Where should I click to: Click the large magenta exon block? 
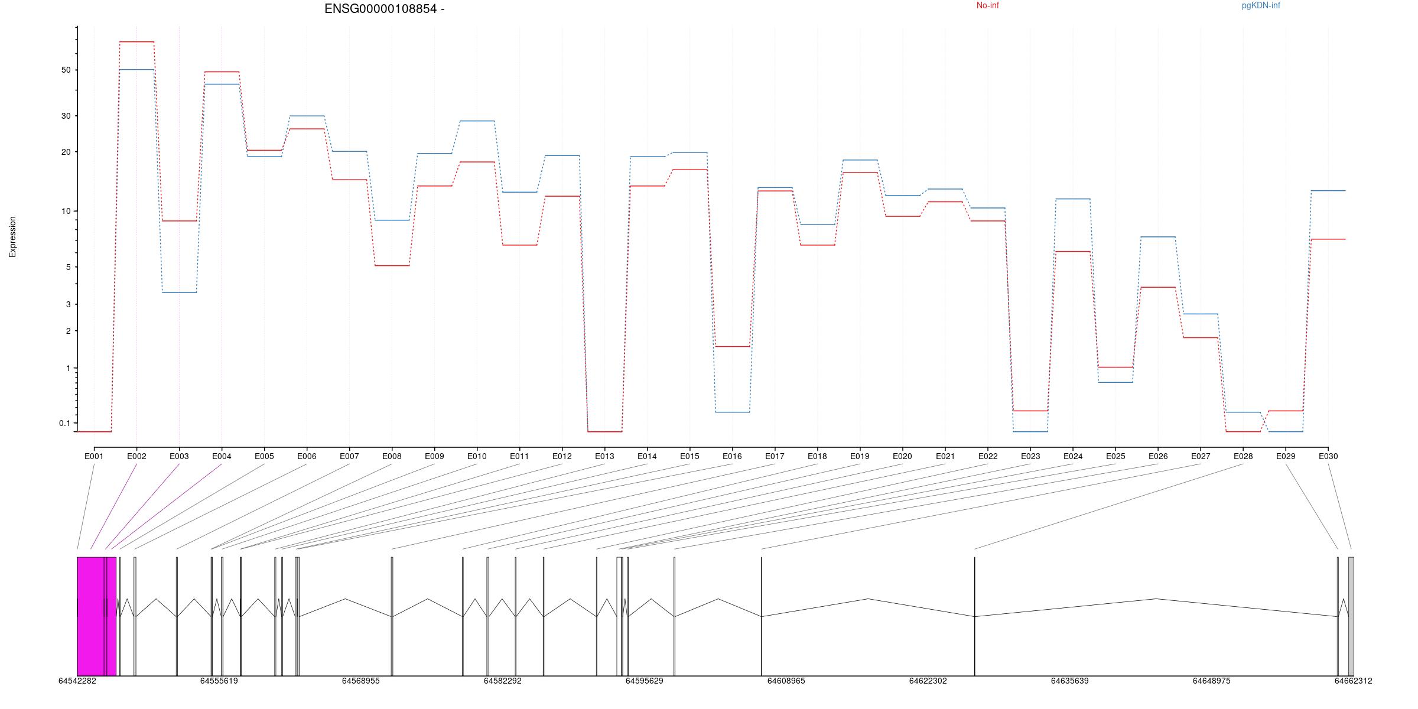point(91,616)
